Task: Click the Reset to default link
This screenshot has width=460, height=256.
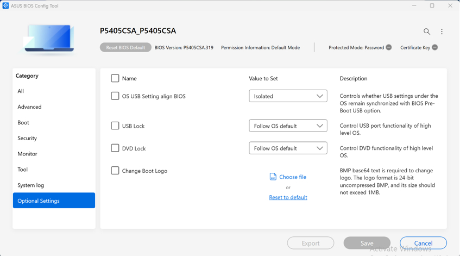Action: (x=288, y=197)
